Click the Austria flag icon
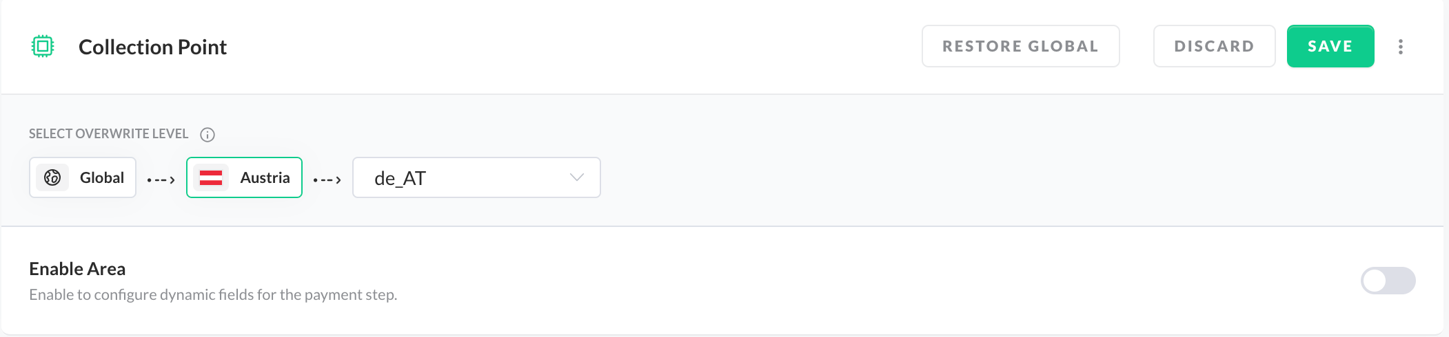Viewport: 1449px width, 337px height. click(x=211, y=177)
